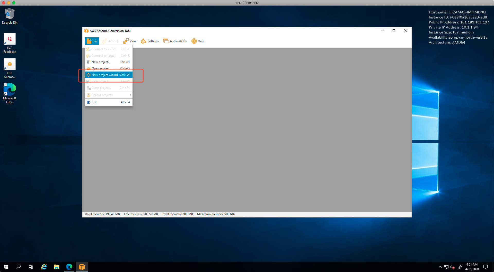Choose New project... from File menu
The height and width of the screenshot is (272, 494).
pos(101,62)
